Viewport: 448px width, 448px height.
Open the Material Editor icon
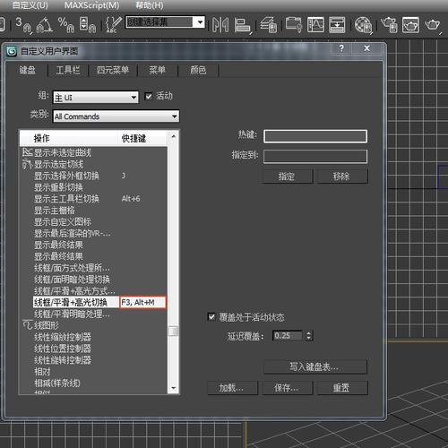pyautogui.click(x=363, y=24)
